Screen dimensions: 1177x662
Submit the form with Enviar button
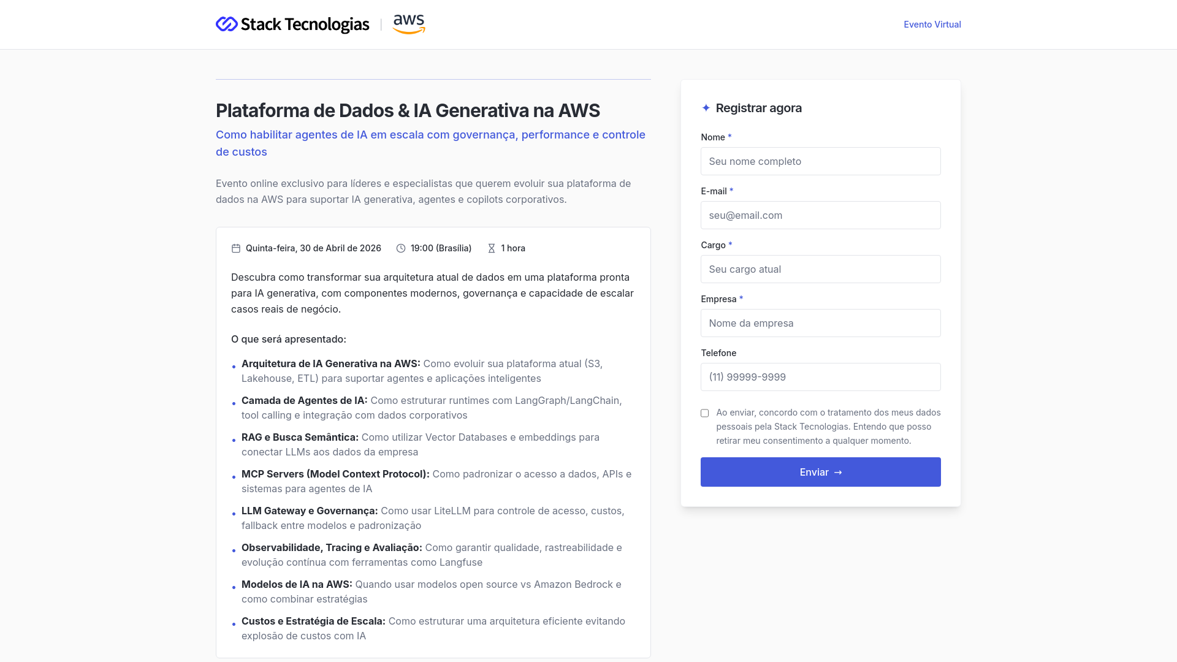click(821, 472)
